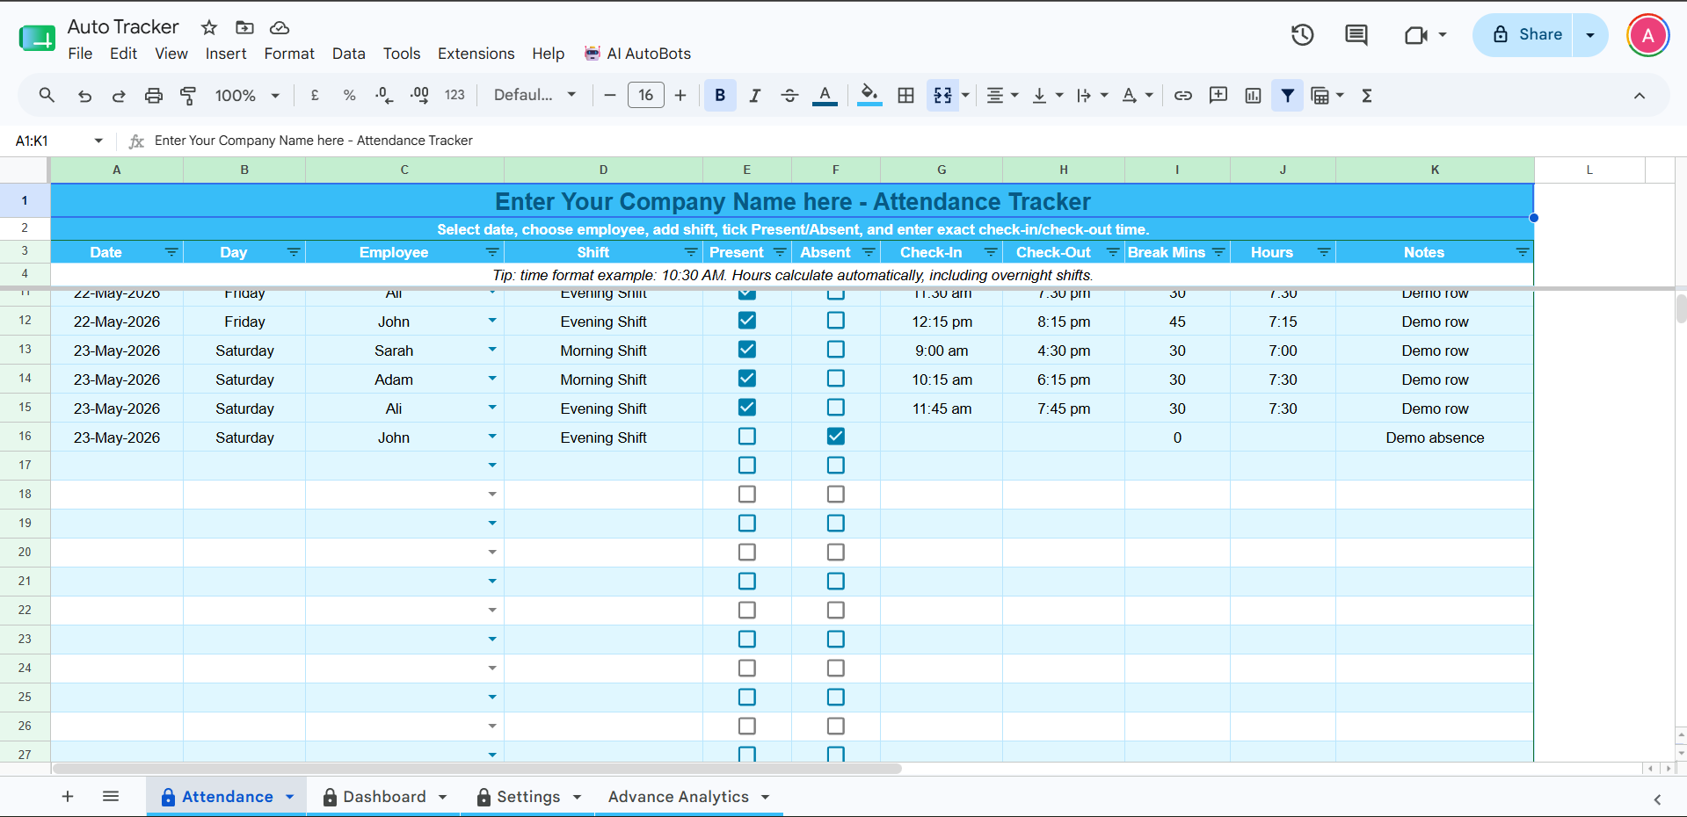Insert a comment from toolbar
Viewport: 1687px width, 817px height.
(x=1218, y=95)
